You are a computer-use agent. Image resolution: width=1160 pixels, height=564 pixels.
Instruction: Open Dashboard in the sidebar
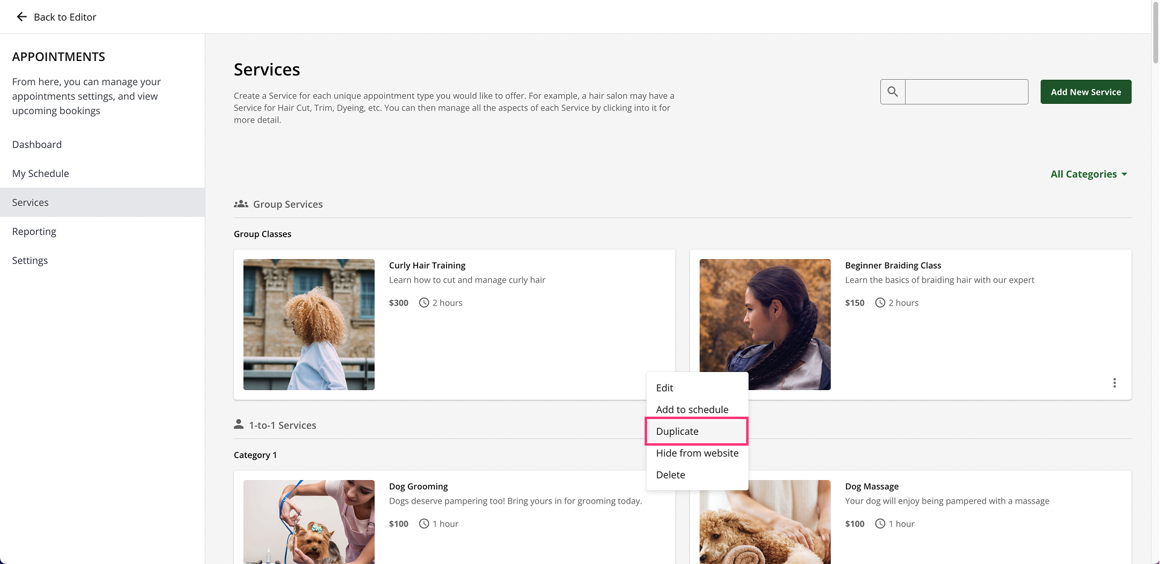point(103,144)
